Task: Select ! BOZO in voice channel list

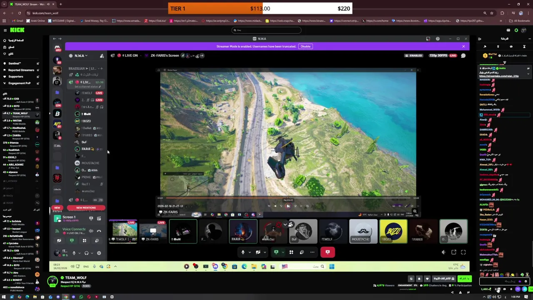Action: [x=86, y=121]
